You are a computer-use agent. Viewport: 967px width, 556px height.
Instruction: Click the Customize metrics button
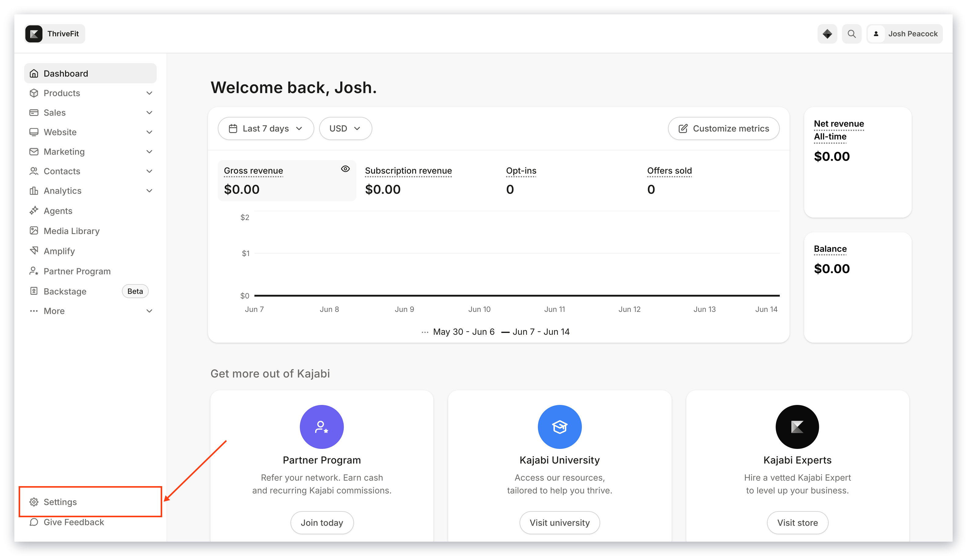723,128
